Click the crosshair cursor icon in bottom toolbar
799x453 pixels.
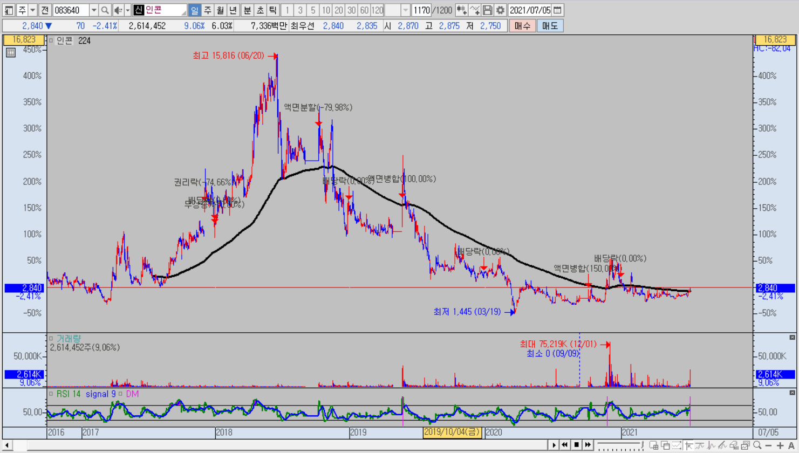pos(689,445)
